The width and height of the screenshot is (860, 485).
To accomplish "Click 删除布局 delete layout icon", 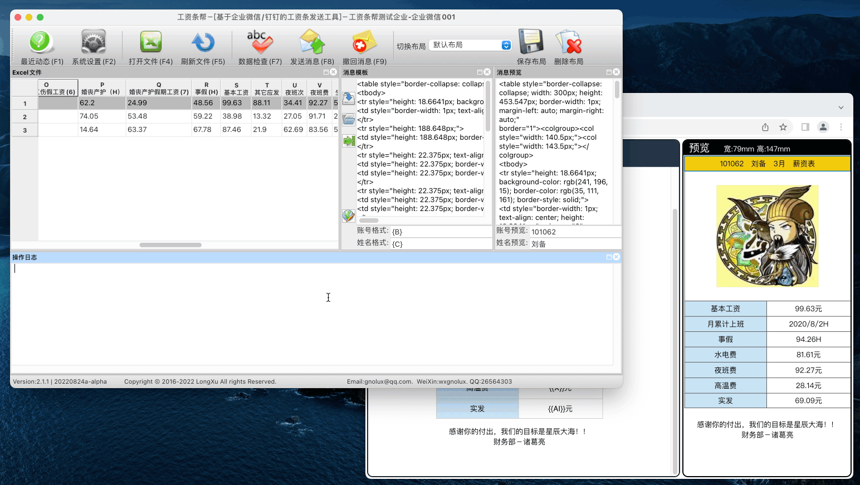I will click(569, 42).
